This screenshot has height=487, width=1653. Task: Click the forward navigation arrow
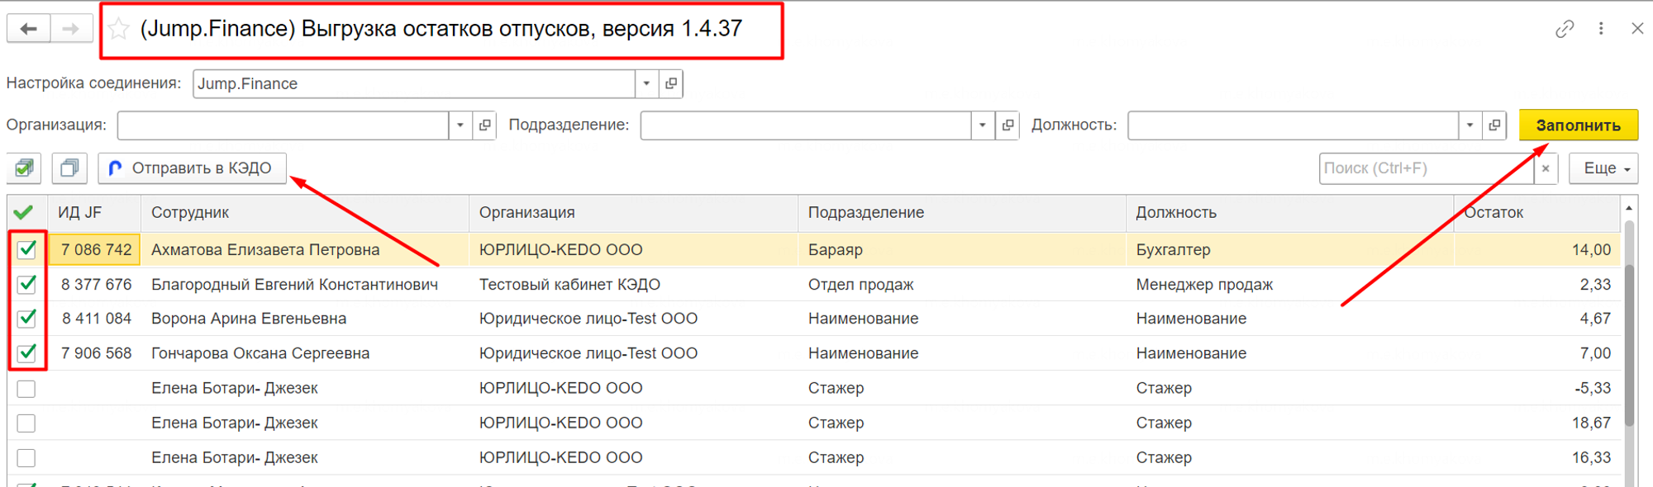pyautogui.click(x=71, y=29)
